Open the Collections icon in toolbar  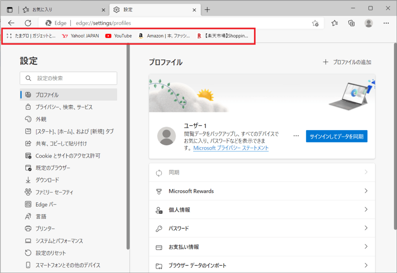click(352, 23)
